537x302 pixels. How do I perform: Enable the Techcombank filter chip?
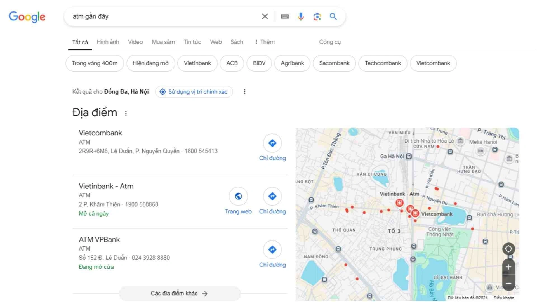coord(383,63)
